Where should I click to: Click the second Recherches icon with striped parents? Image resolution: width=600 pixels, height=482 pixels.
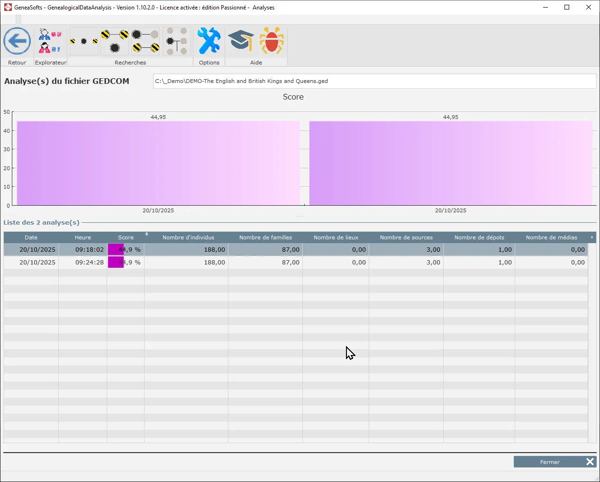[x=115, y=41]
